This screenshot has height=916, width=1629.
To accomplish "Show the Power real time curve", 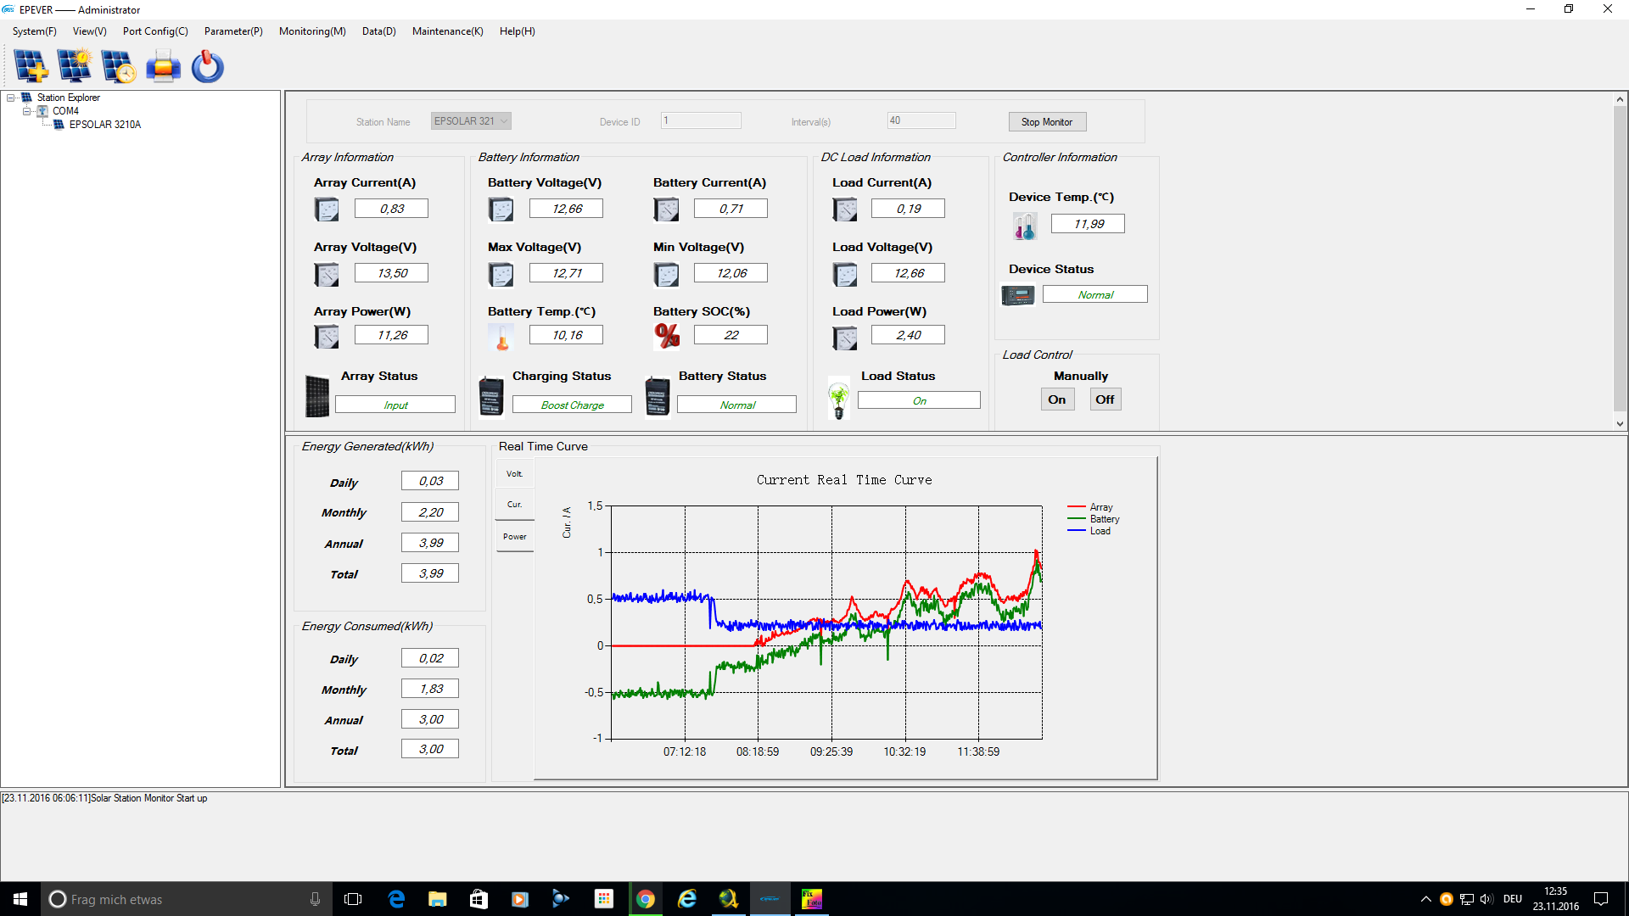I will 514,537.
